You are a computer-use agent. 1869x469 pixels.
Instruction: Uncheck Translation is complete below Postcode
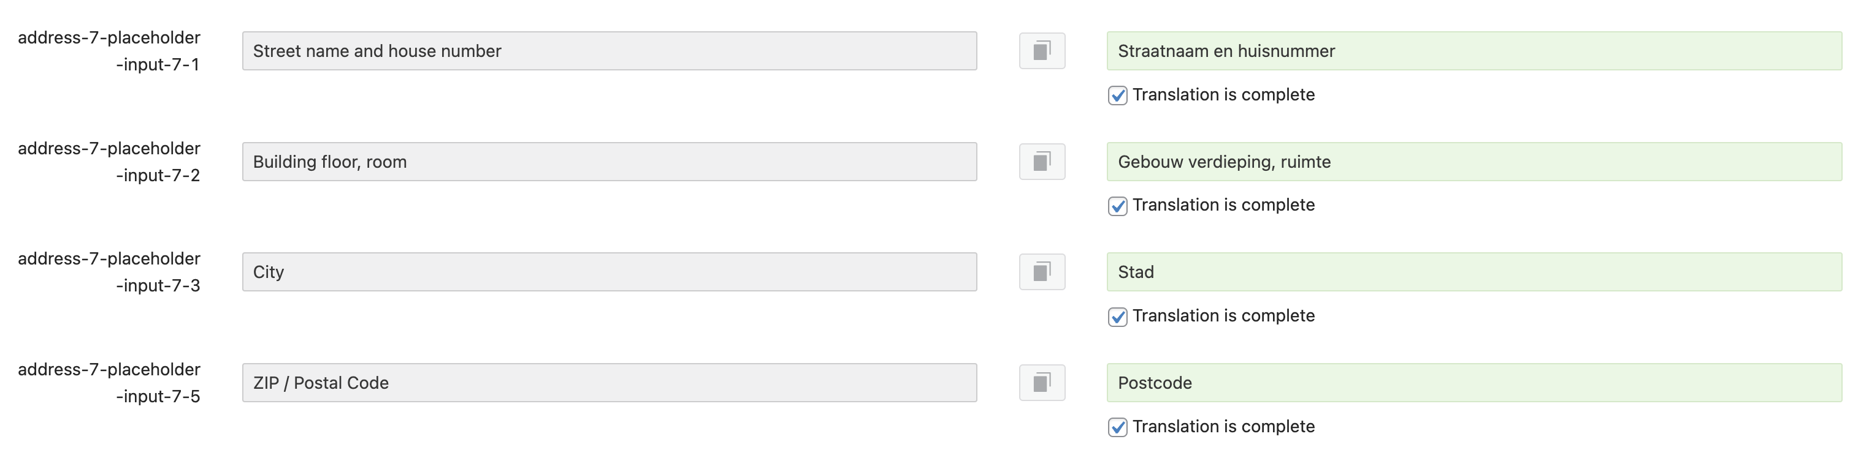tap(1117, 427)
